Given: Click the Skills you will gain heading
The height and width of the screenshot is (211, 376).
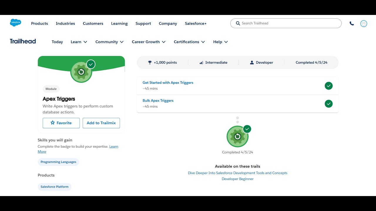Looking at the screenshot, I should coord(55,140).
